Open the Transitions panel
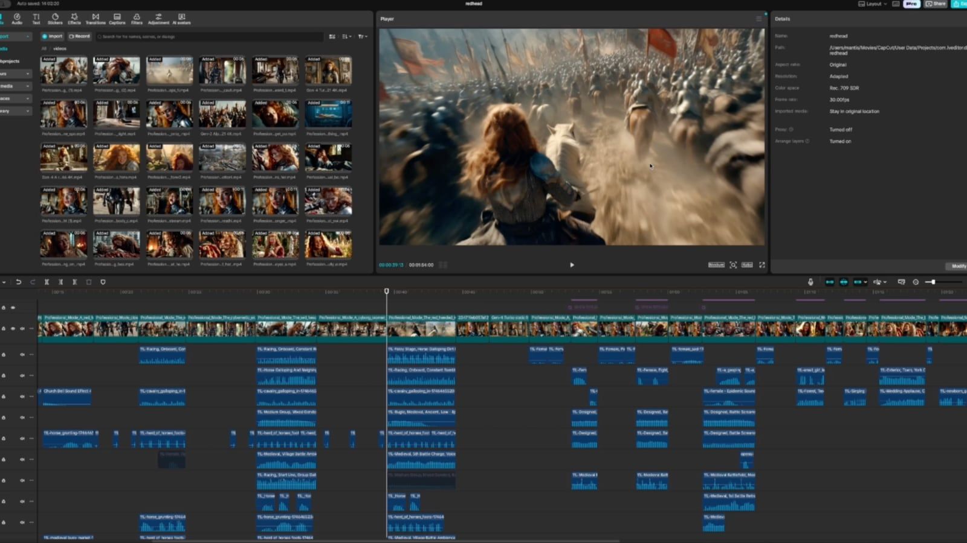This screenshot has height=543, width=967. (95, 19)
